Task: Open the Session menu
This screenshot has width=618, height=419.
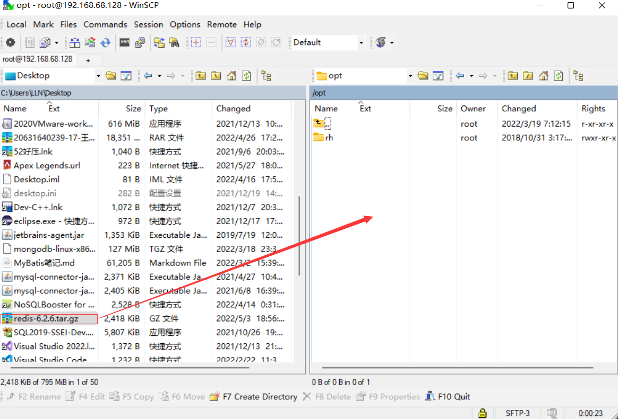Action: [148, 24]
